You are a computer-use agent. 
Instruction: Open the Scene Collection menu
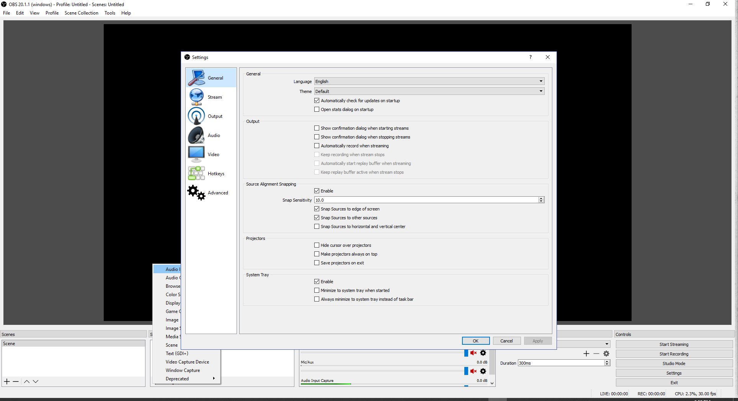tap(82, 13)
